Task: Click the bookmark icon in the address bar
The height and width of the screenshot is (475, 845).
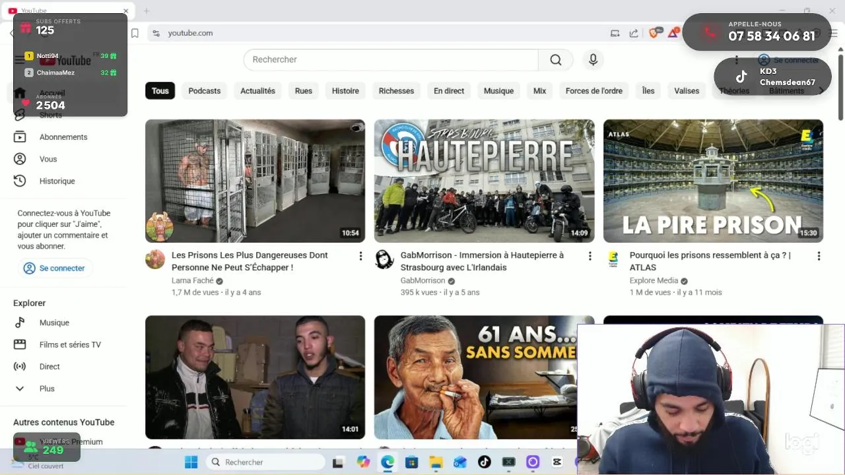Action: click(135, 33)
